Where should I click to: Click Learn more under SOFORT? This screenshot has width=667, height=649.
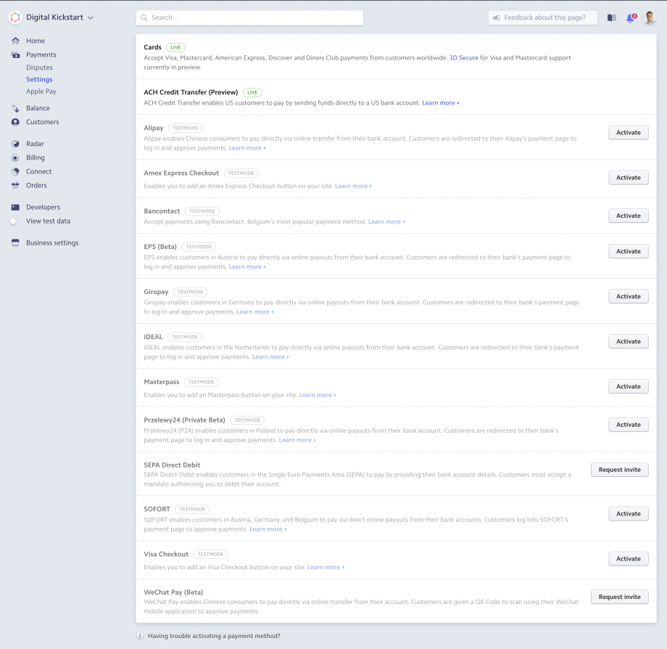click(x=268, y=529)
